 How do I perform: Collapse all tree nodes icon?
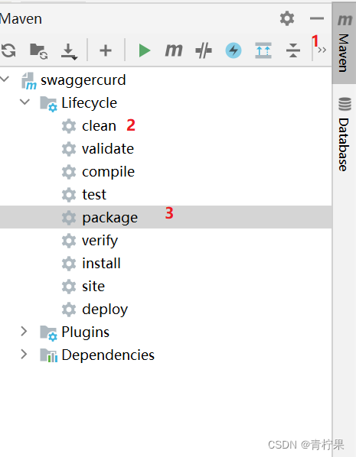[x=293, y=50]
